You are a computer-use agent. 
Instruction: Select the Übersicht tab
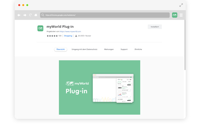coord(60,49)
